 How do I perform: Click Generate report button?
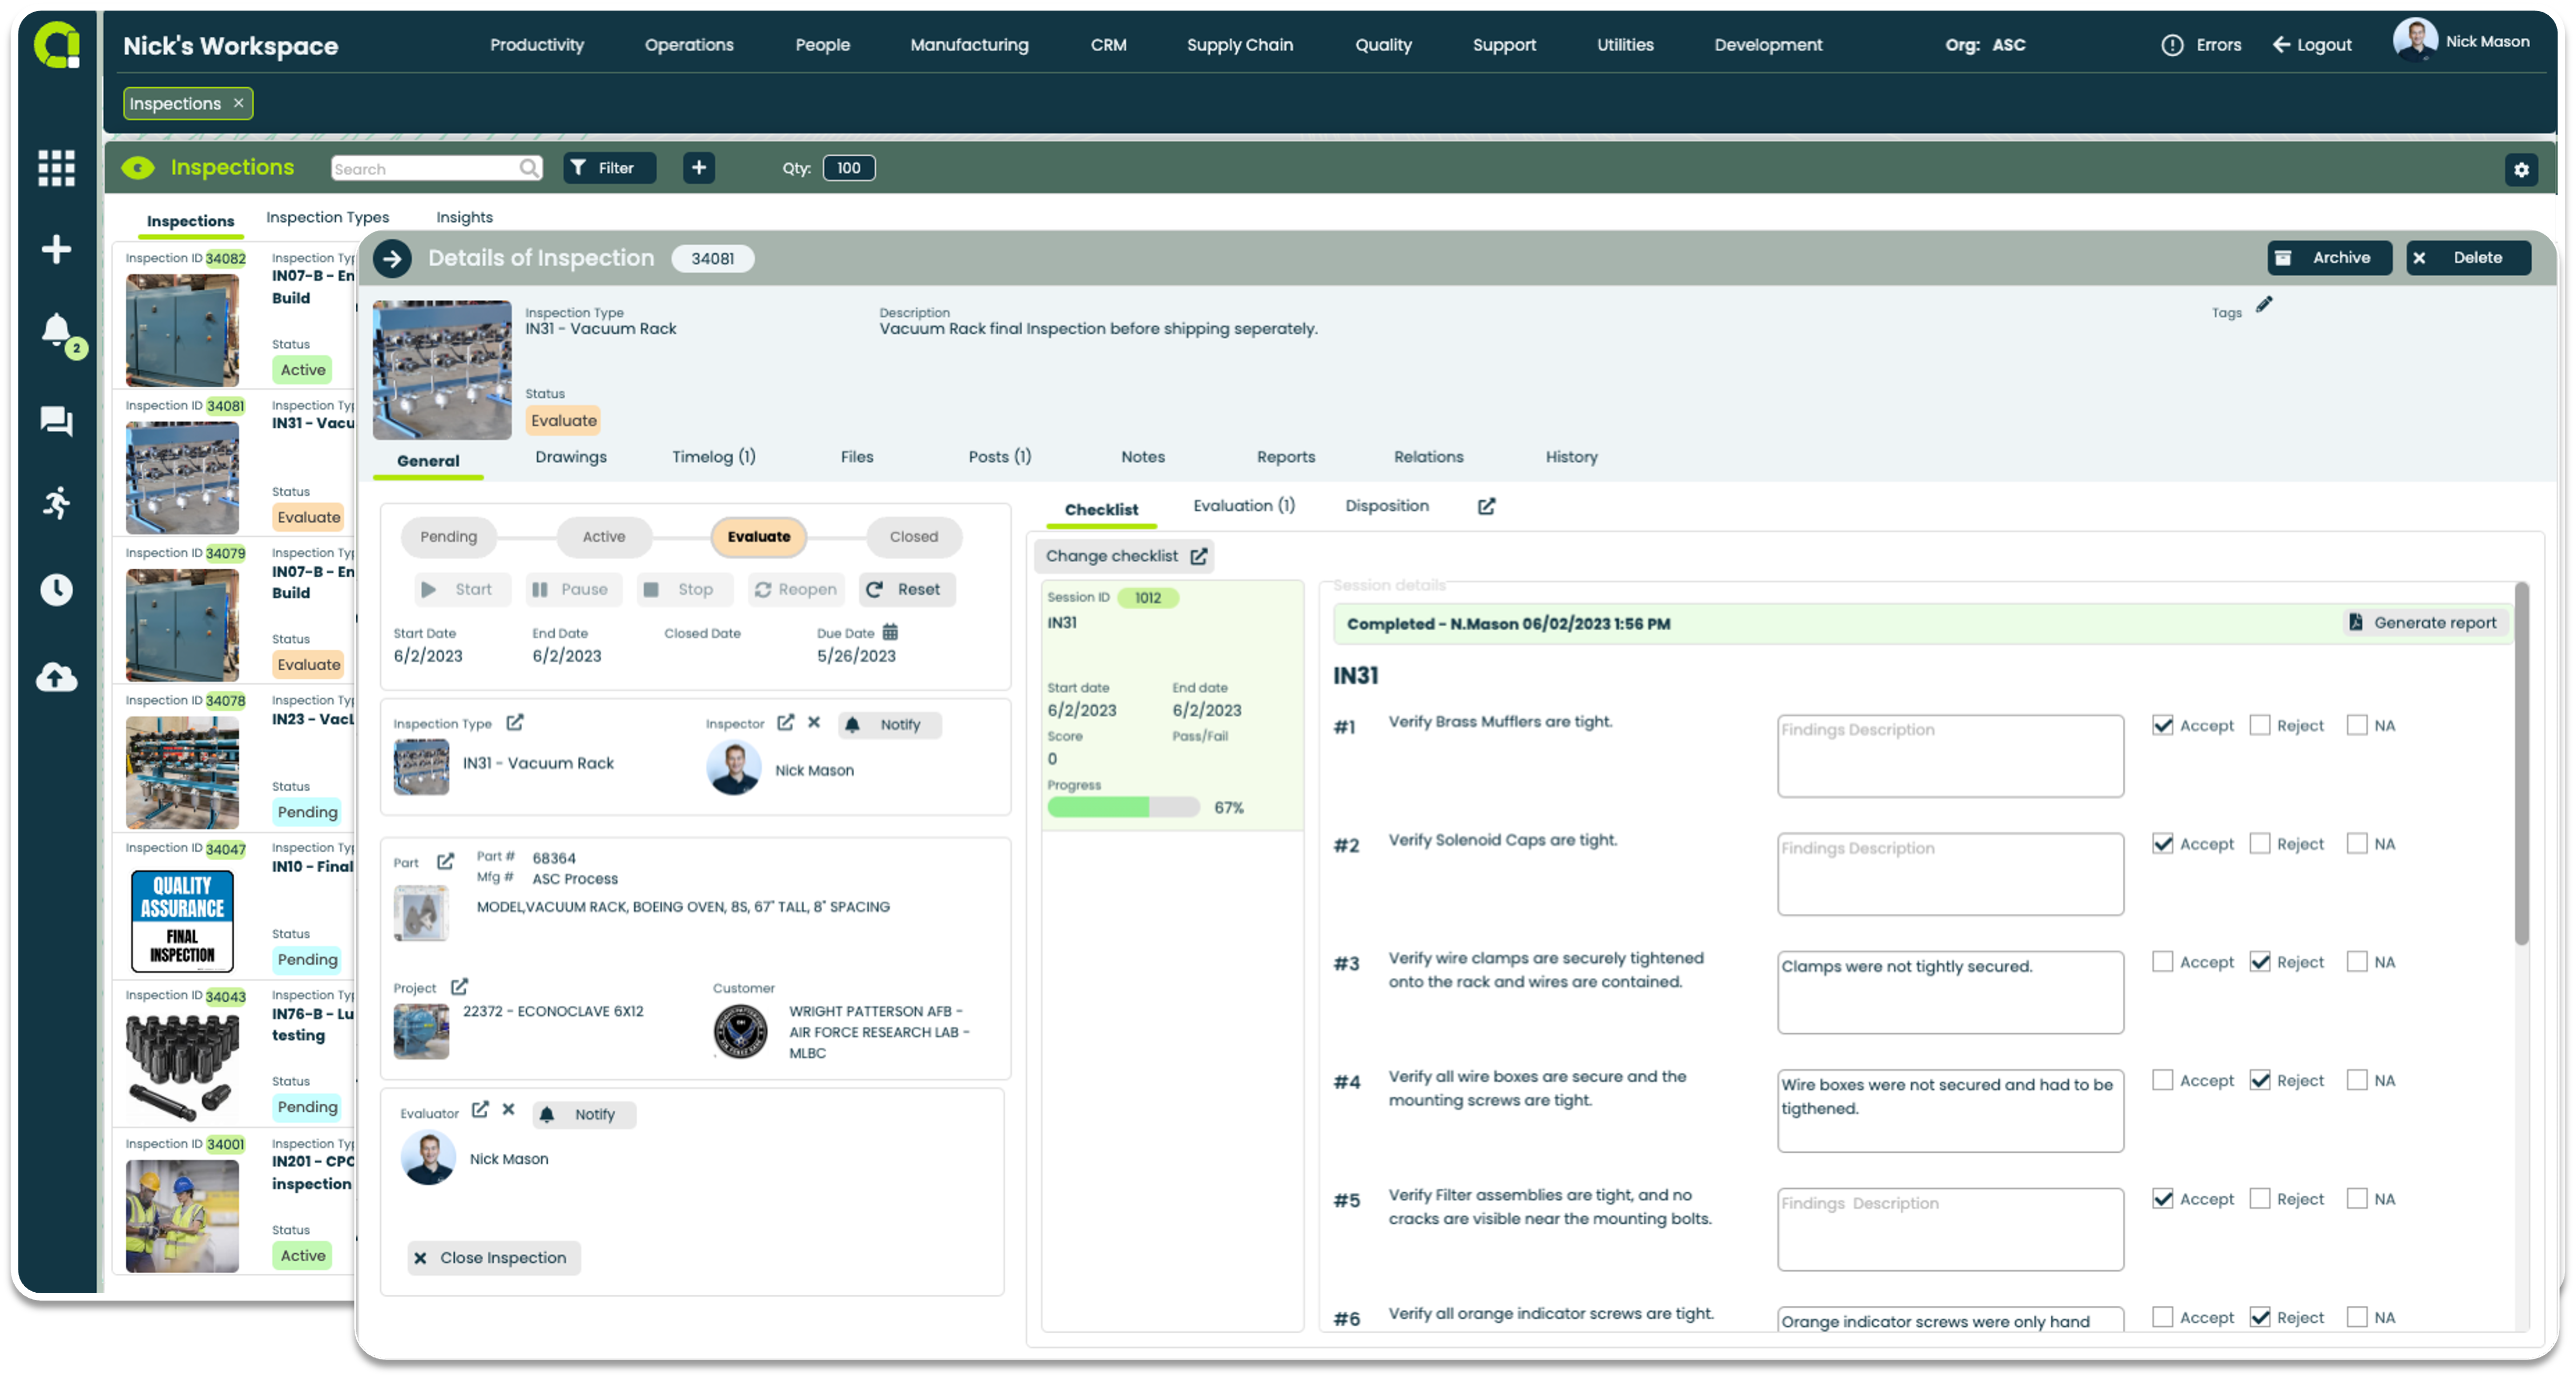[2424, 624]
